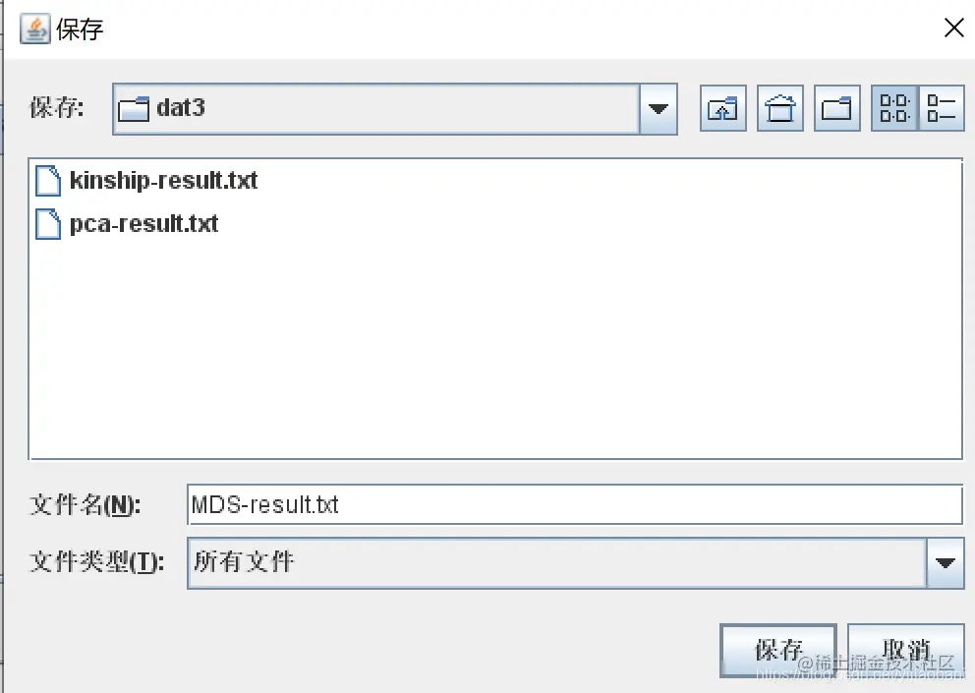Expand the file type dropdown arrow
Viewport: 975px width, 693px height.
pyautogui.click(x=946, y=563)
